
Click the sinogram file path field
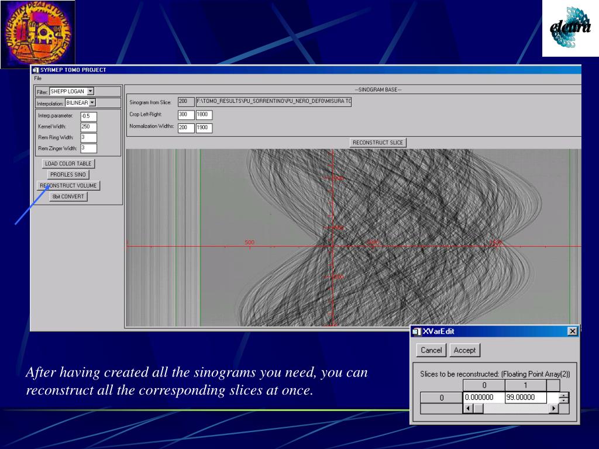pos(274,102)
